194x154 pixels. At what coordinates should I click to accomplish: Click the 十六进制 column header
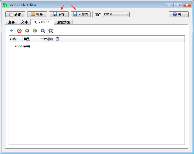pos(47,39)
